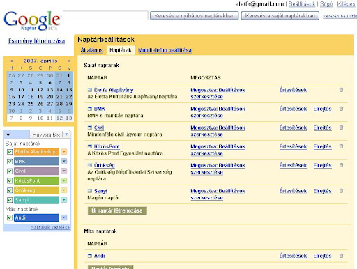
Task: Click the calendar icon beside Örökség
Action: (90, 165)
